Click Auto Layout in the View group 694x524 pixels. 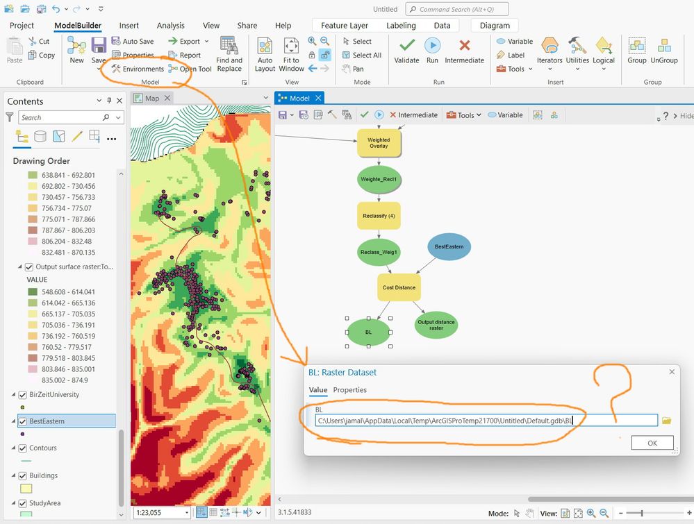click(265, 55)
